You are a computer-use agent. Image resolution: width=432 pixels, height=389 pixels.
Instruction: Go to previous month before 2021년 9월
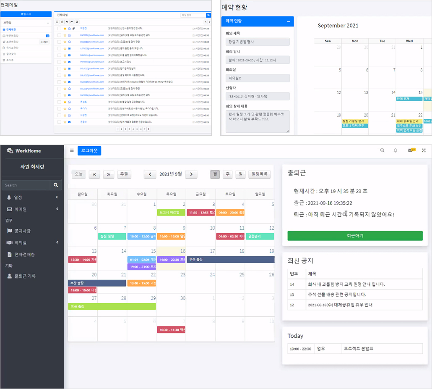point(150,174)
